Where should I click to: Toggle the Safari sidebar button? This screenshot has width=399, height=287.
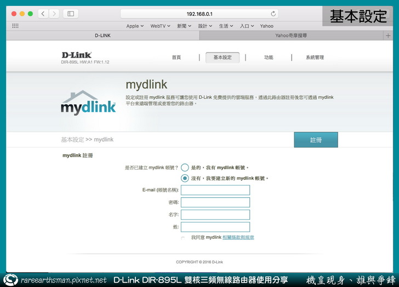pyautogui.click(x=71, y=14)
